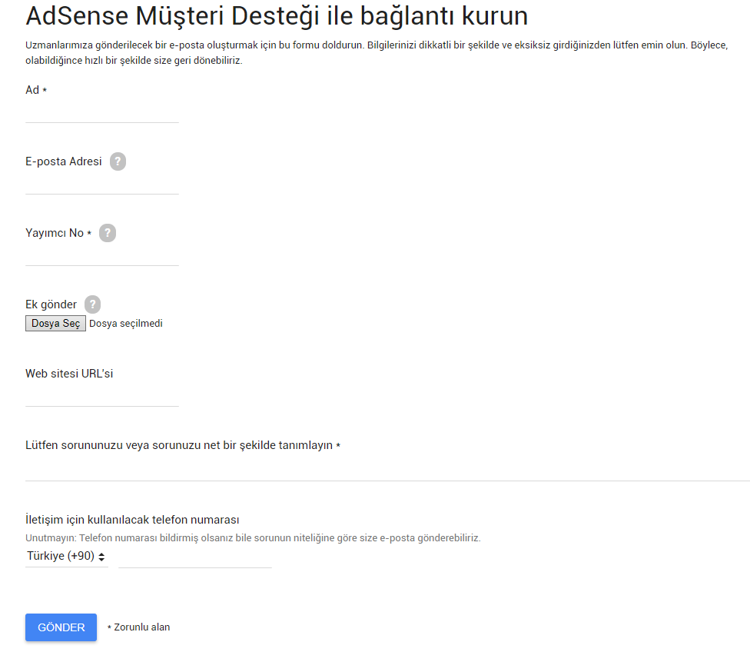Screen dimensions: 750x652
Task: Click the question mark next to Ek gönder
Action: (92, 304)
